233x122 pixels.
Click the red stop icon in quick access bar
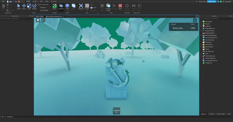tap(19, 2)
